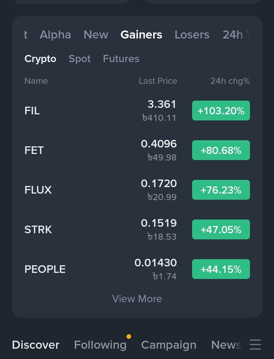This screenshot has width=274, height=359.
Task: Choose the Futures sub-tab
Action: [121, 59]
